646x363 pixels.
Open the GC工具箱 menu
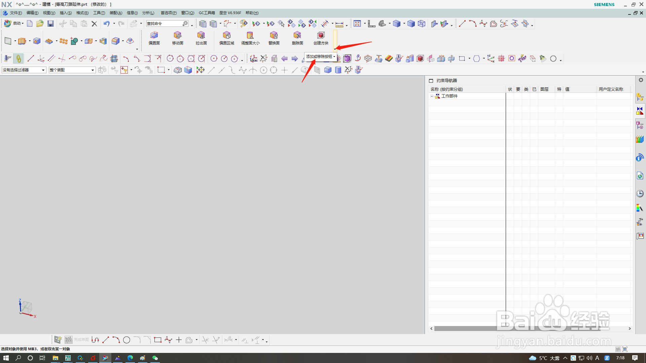tap(207, 13)
